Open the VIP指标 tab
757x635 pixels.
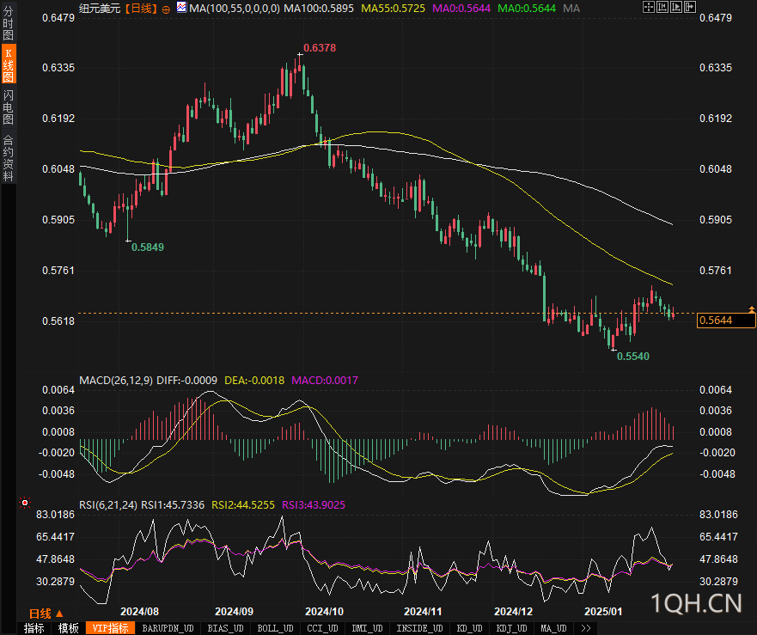pyautogui.click(x=111, y=628)
